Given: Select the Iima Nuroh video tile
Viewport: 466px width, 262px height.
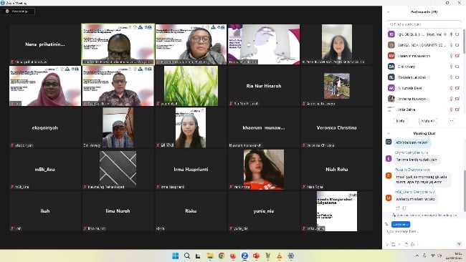Looking at the screenshot, I should pyautogui.click(x=118, y=211).
